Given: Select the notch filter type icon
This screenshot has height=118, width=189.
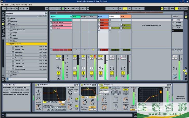Looking at the screenshot, I should tap(56, 102).
